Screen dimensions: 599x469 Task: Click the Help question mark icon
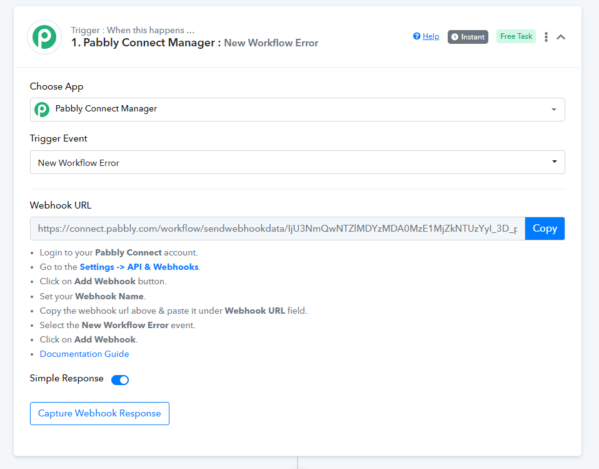click(x=416, y=36)
